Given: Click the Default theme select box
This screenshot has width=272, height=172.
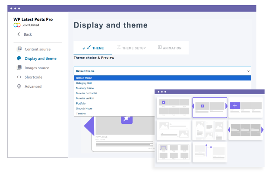Looking at the screenshot, I should (x=162, y=71).
